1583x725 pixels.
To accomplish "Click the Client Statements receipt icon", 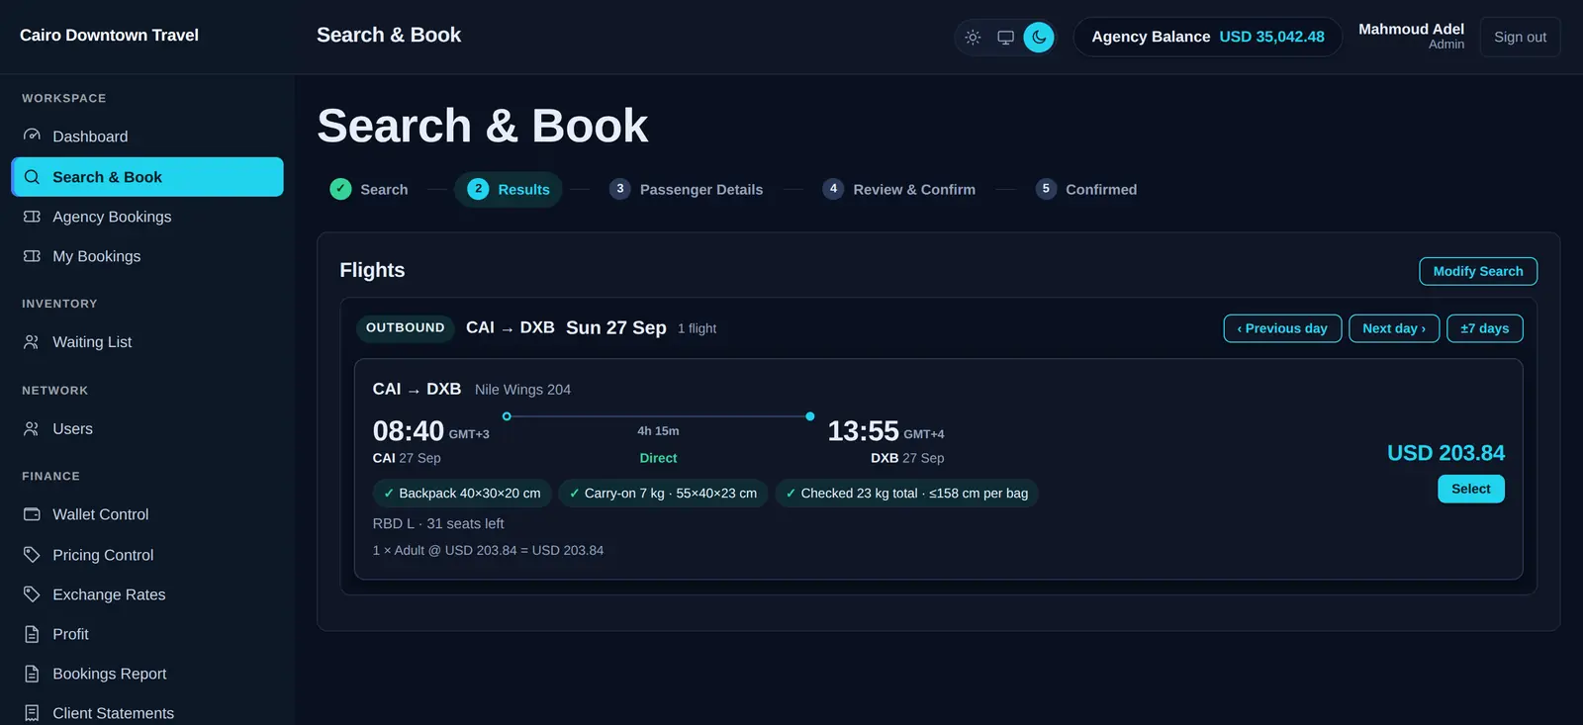I will [x=32, y=713].
